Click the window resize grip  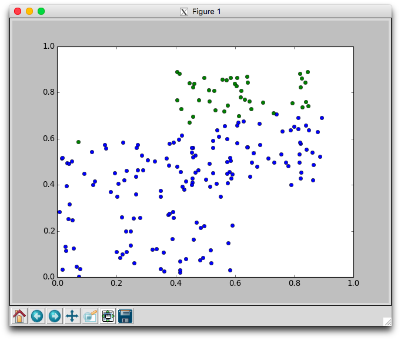point(387,322)
